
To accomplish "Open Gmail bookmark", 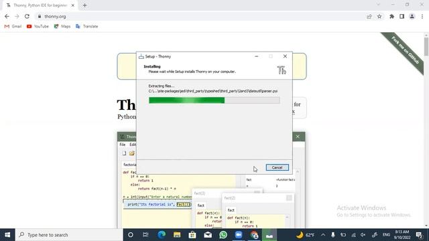I will 13,26.
